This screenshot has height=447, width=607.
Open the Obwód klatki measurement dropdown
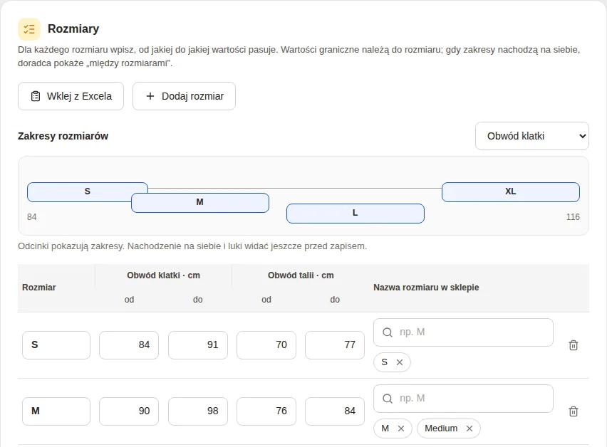pyautogui.click(x=532, y=136)
